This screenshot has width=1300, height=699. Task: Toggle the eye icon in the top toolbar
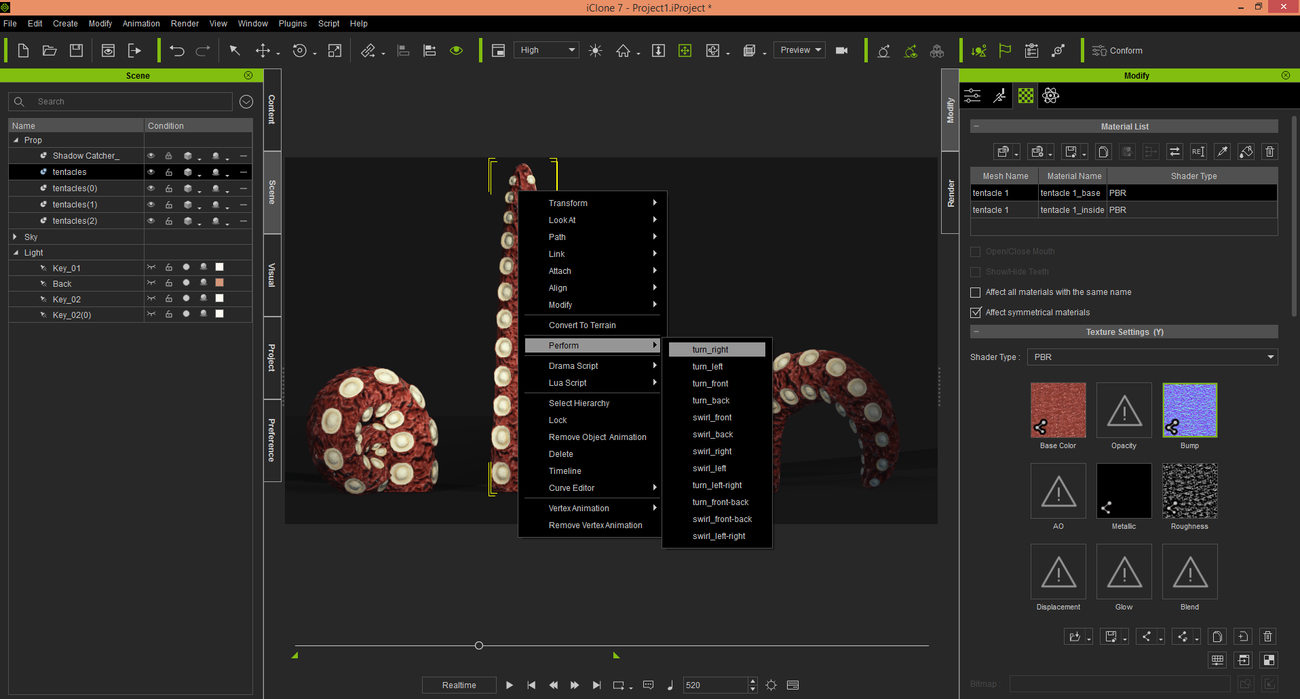[x=456, y=50]
